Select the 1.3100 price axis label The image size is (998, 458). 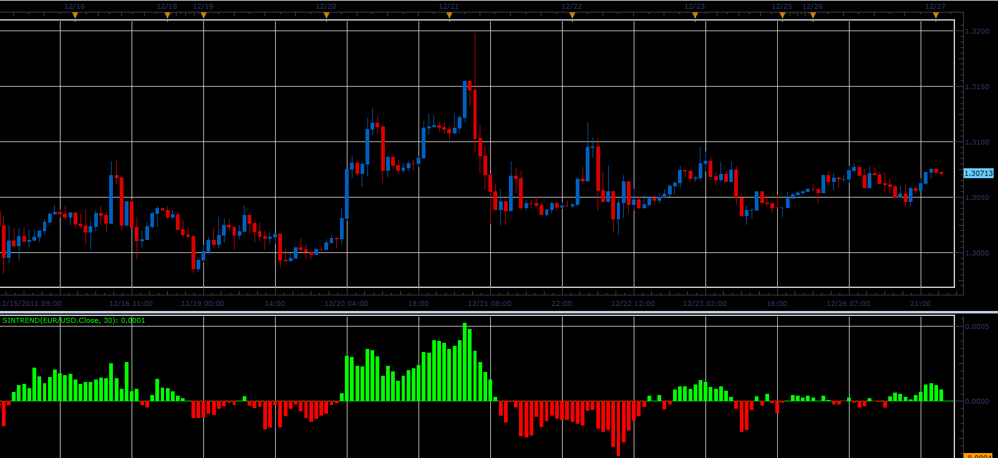click(977, 142)
